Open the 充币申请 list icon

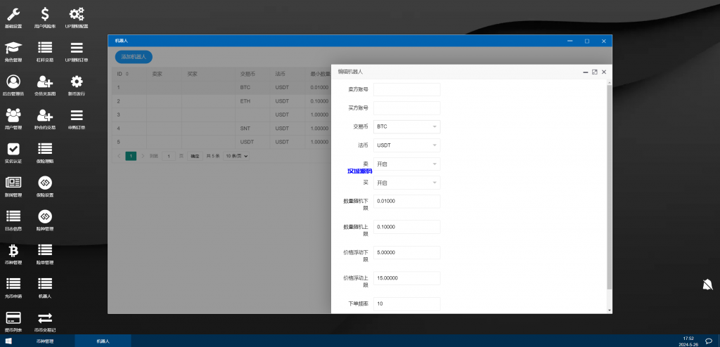coord(13,284)
